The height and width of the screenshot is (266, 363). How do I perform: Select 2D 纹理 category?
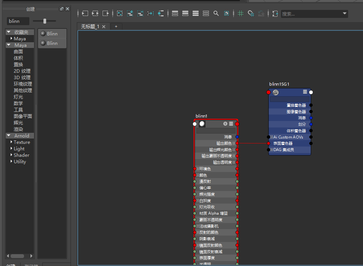click(x=22, y=71)
